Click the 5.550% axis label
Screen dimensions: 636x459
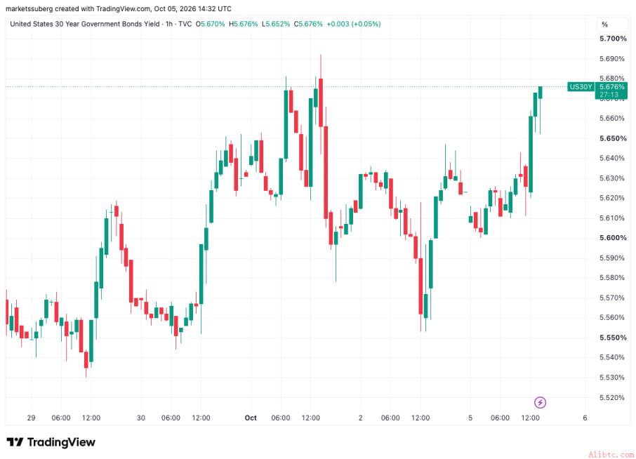click(613, 338)
